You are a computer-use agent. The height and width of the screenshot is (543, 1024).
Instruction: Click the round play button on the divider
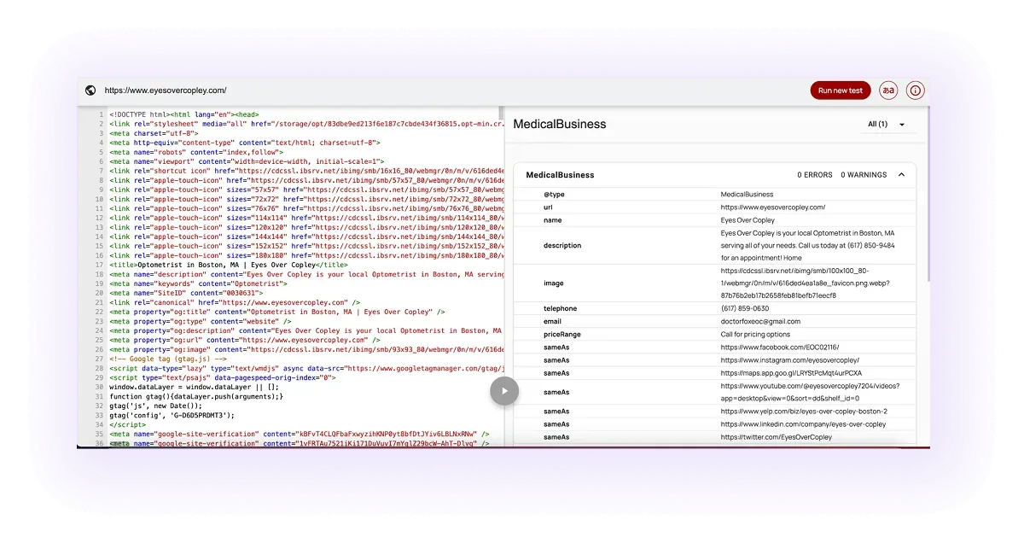504,391
